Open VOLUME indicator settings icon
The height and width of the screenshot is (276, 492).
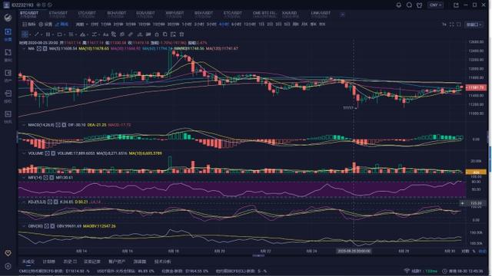47,153
